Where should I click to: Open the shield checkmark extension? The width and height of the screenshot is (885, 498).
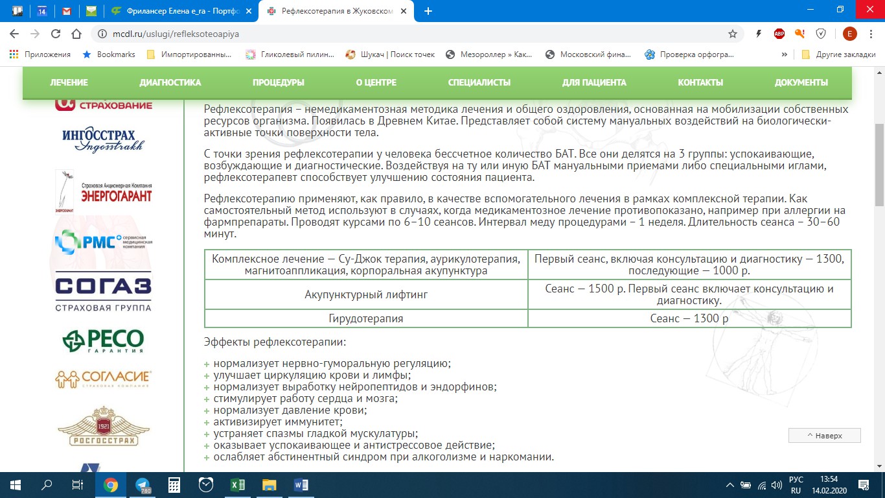[x=821, y=34]
